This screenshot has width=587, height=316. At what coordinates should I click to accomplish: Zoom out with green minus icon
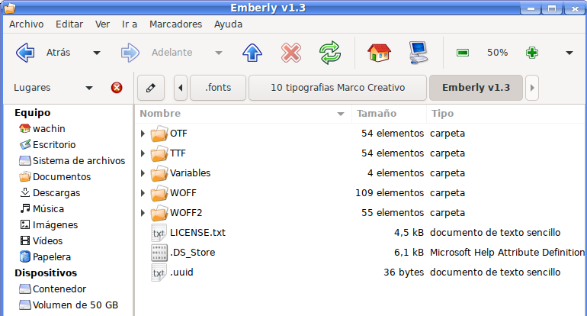tap(462, 53)
